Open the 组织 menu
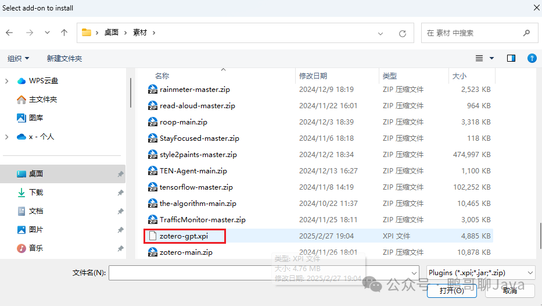 tap(19, 59)
